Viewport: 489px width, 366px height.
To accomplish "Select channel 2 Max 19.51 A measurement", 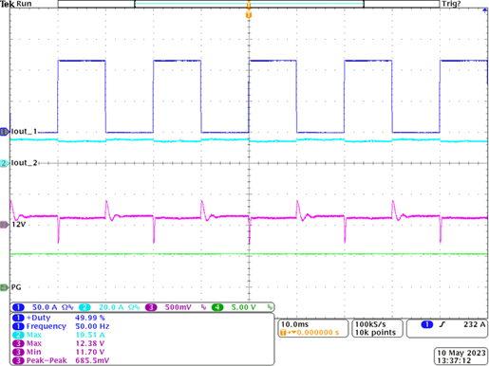I will tap(59, 335).
